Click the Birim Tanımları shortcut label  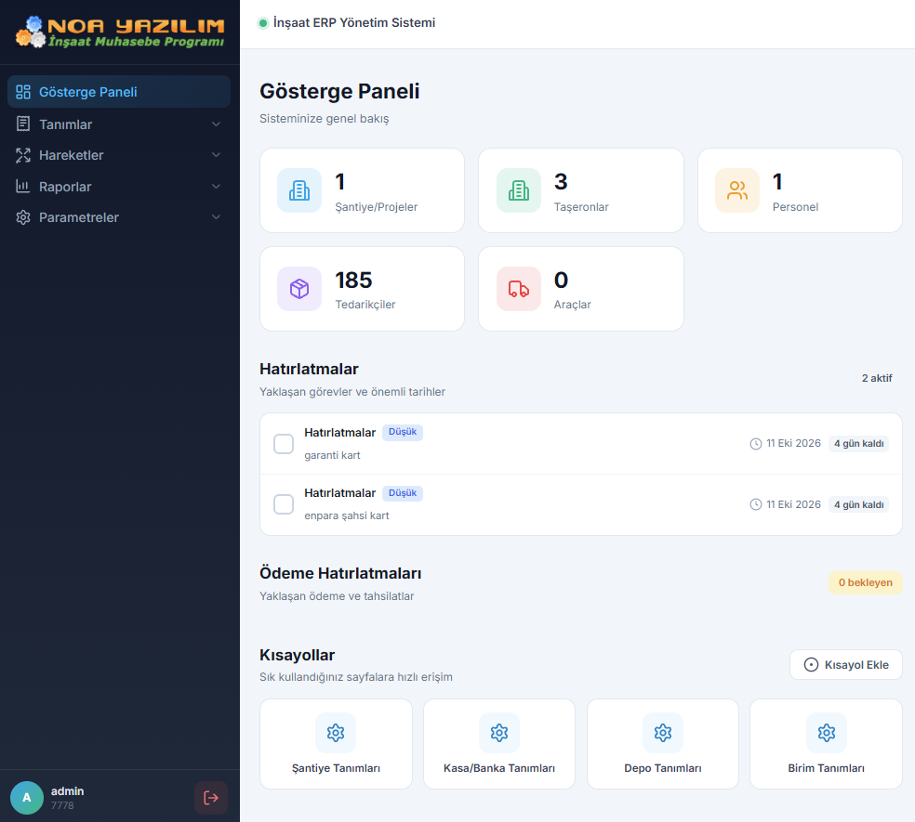point(827,768)
